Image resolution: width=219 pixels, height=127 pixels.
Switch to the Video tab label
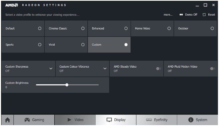point(79,120)
